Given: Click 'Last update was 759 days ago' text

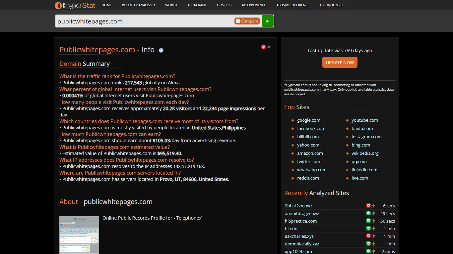Looking at the screenshot, I should 340,51.
